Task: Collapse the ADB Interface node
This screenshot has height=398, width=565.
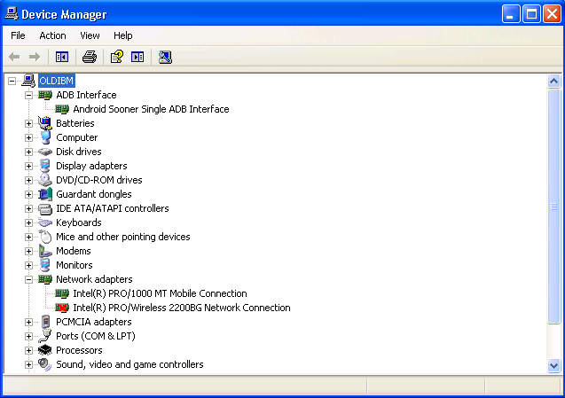Action: click(x=28, y=96)
